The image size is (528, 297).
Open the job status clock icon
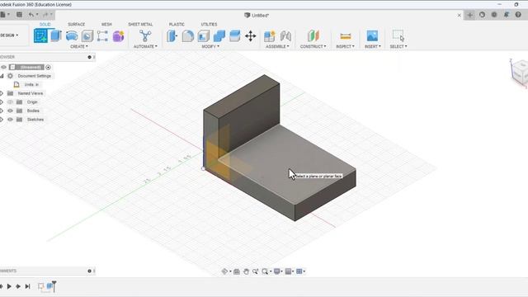pos(482,15)
